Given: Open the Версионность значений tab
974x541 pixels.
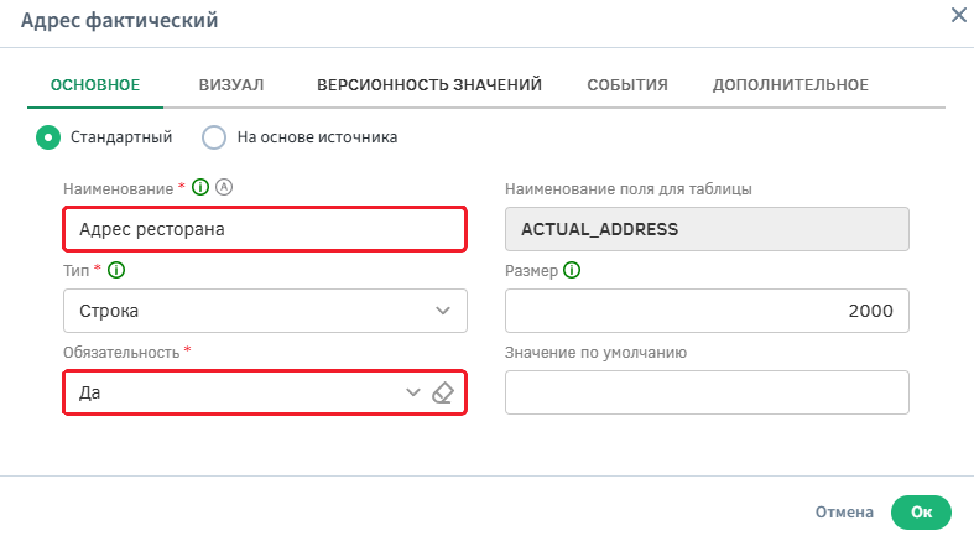Looking at the screenshot, I should [x=429, y=85].
